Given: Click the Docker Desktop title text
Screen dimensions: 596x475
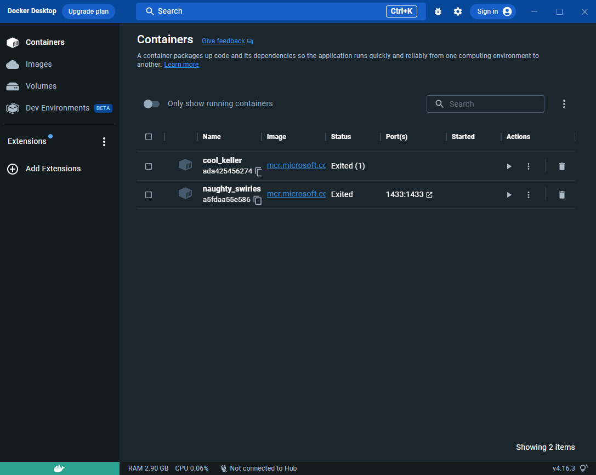Looking at the screenshot, I should click(32, 11).
